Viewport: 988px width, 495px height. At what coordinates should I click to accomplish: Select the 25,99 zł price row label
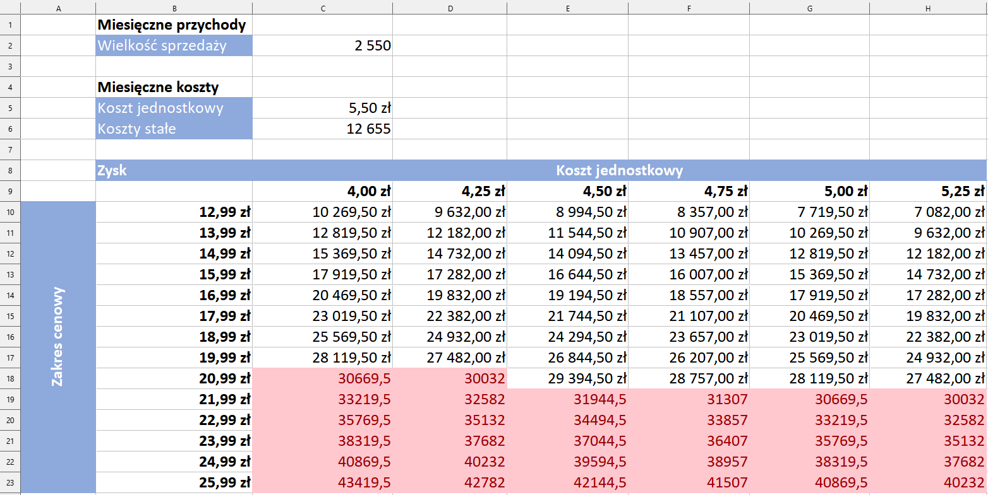(x=174, y=482)
